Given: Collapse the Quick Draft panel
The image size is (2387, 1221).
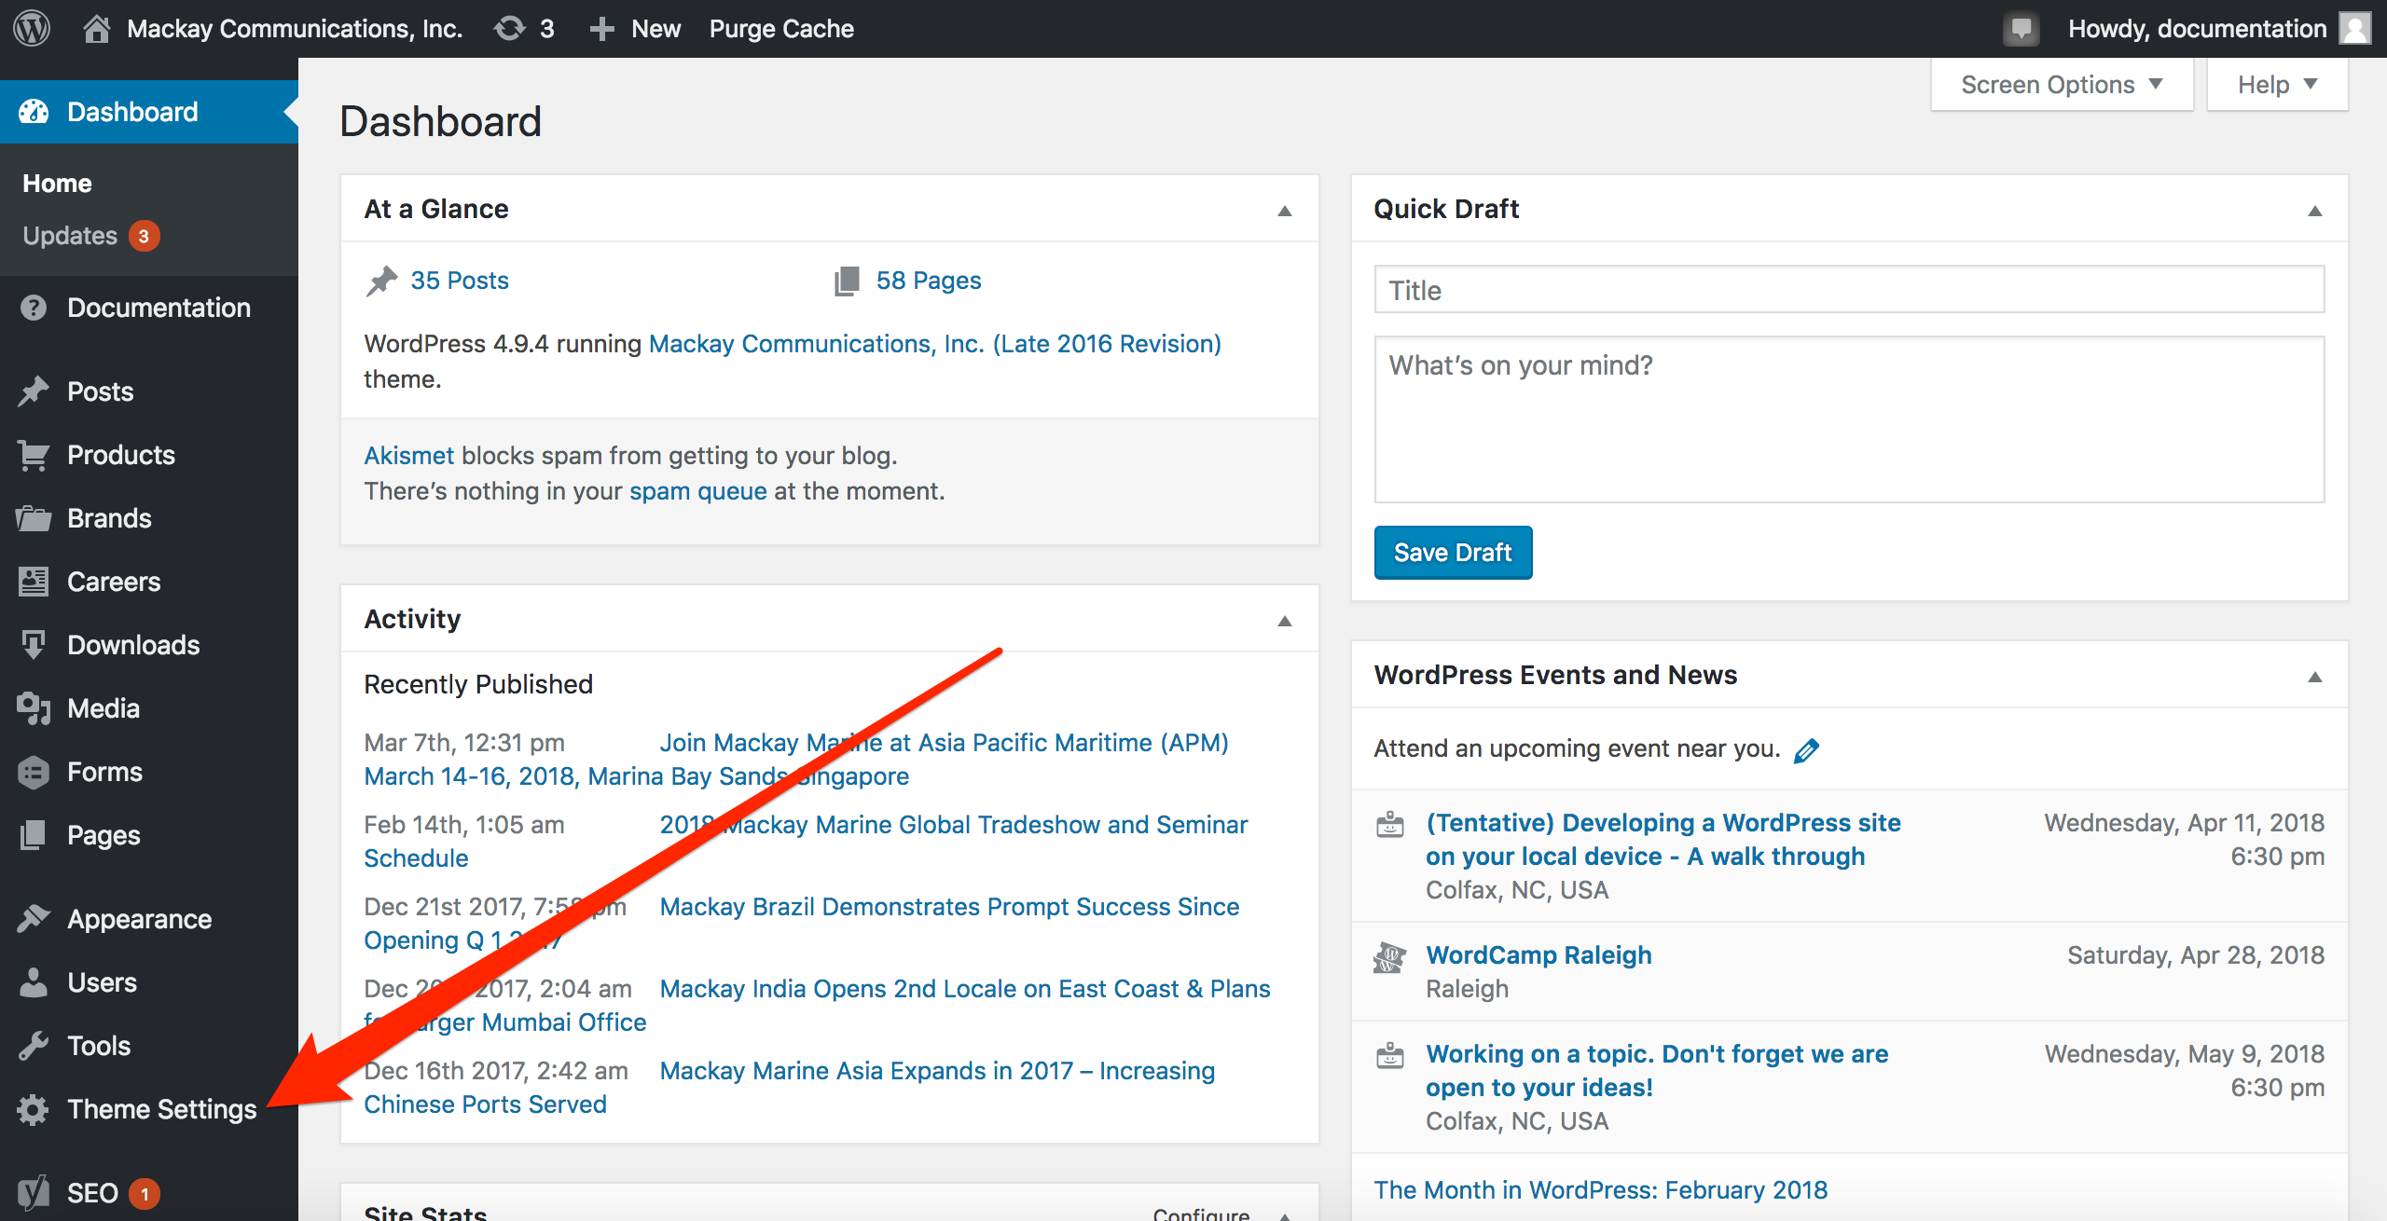Looking at the screenshot, I should [x=2314, y=211].
